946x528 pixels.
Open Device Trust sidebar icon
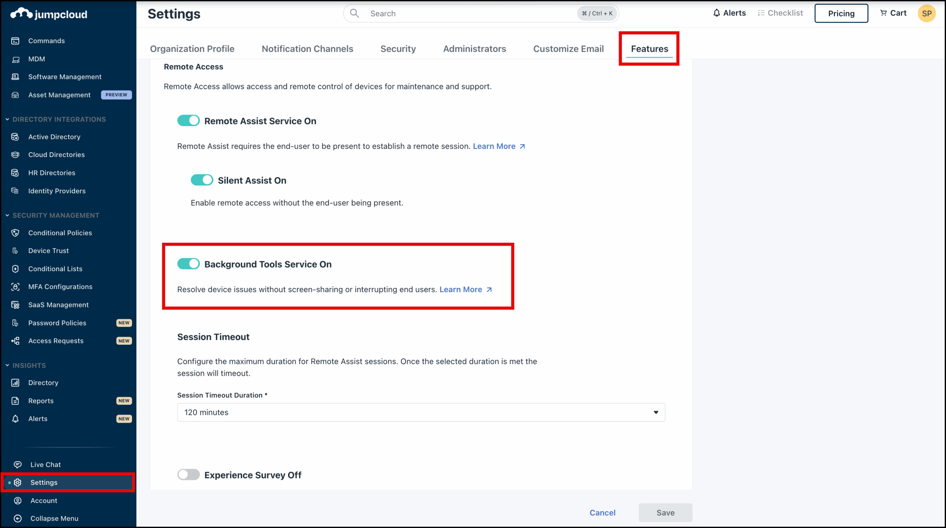(15, 251)
